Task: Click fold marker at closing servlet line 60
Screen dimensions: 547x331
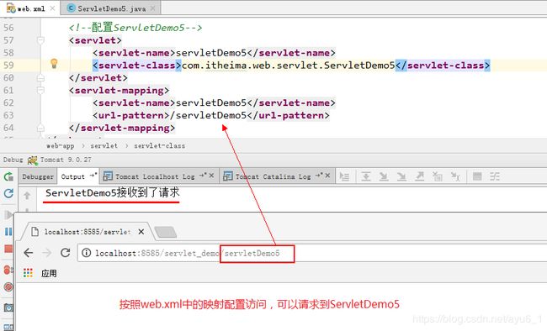Action: tap(41, 78)
